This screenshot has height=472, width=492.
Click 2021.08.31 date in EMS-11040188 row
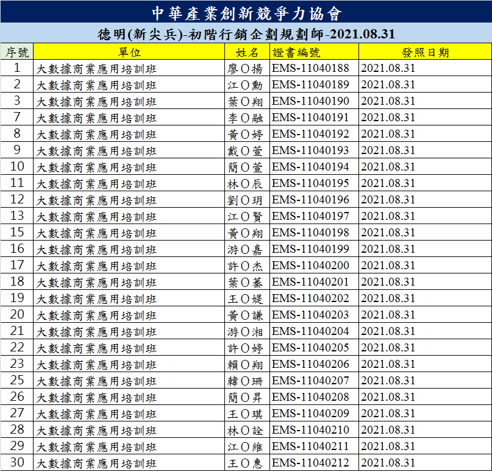(388, 68)
